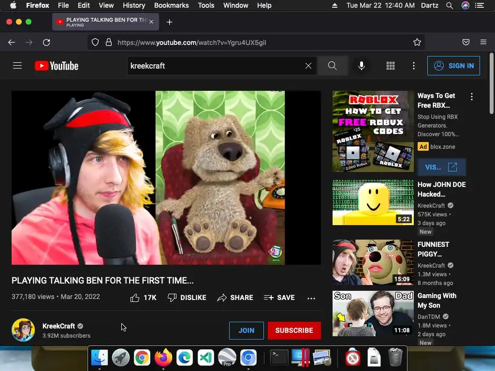Open Finder from the Dock
Image resolution: width=495 pixels, height=371 pixels.
coord(100,358)
